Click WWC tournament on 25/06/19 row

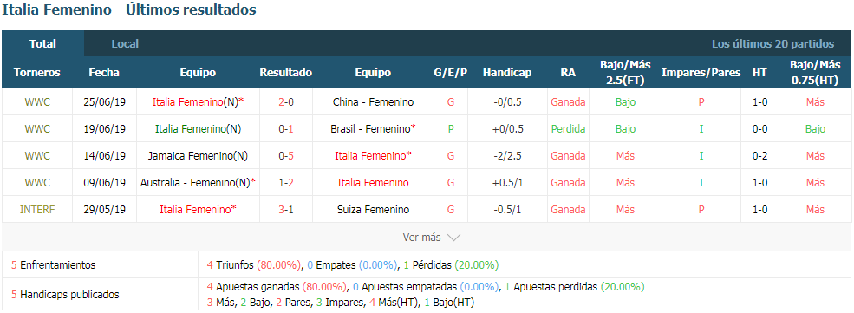37,101
